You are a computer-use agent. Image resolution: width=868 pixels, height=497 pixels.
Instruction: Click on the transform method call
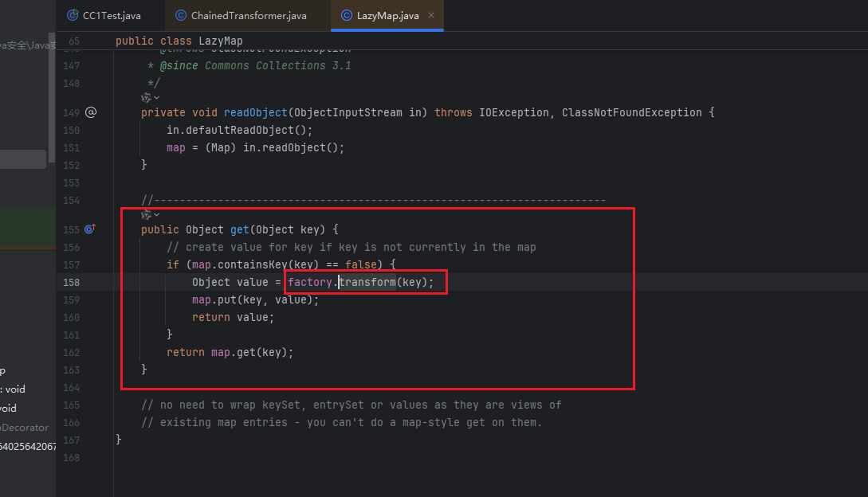pos(367,282)
